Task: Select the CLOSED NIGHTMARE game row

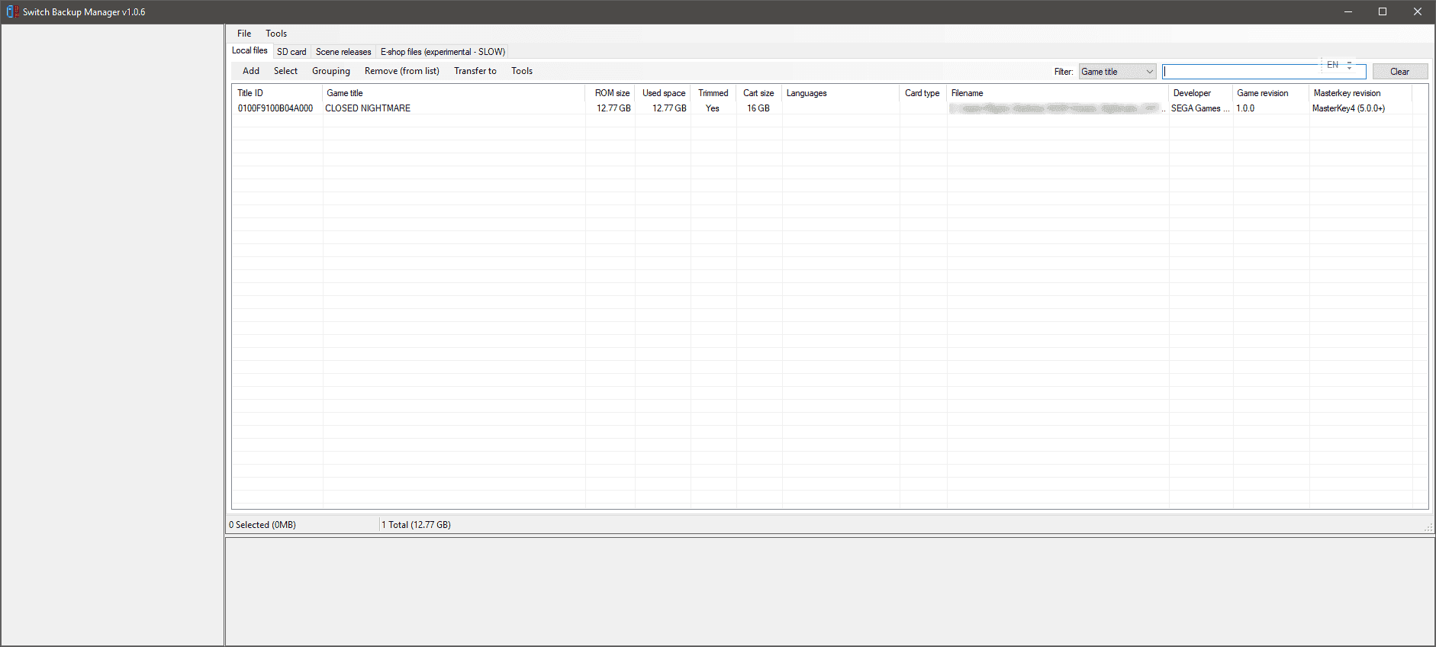Action: [x=829, y=108]
